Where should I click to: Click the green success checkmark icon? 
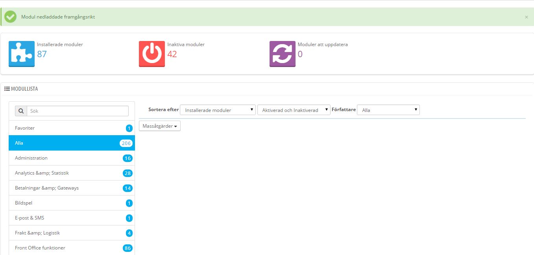(10, 17)
